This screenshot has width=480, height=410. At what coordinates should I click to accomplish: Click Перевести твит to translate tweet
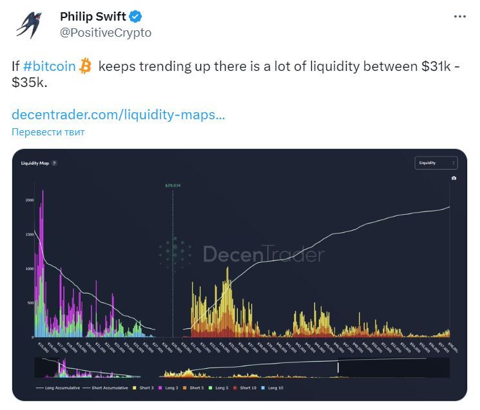click(x=48, y=132)
